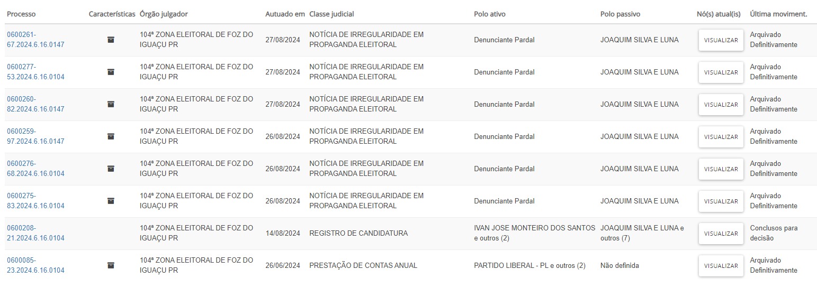Click VISUALIZAR in row 0600259-97.2024.6.16.0147
The width and height of the screenshot is (817, 288).
click(x=721, y=137)
